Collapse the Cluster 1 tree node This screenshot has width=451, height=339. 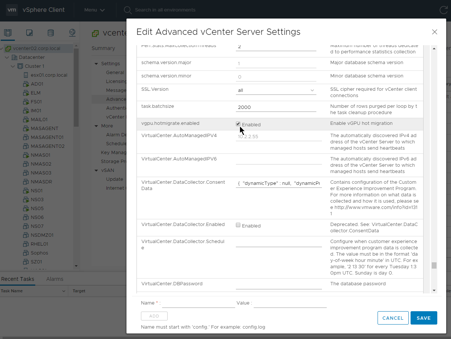pyautogui.click(x=13, y=66)
